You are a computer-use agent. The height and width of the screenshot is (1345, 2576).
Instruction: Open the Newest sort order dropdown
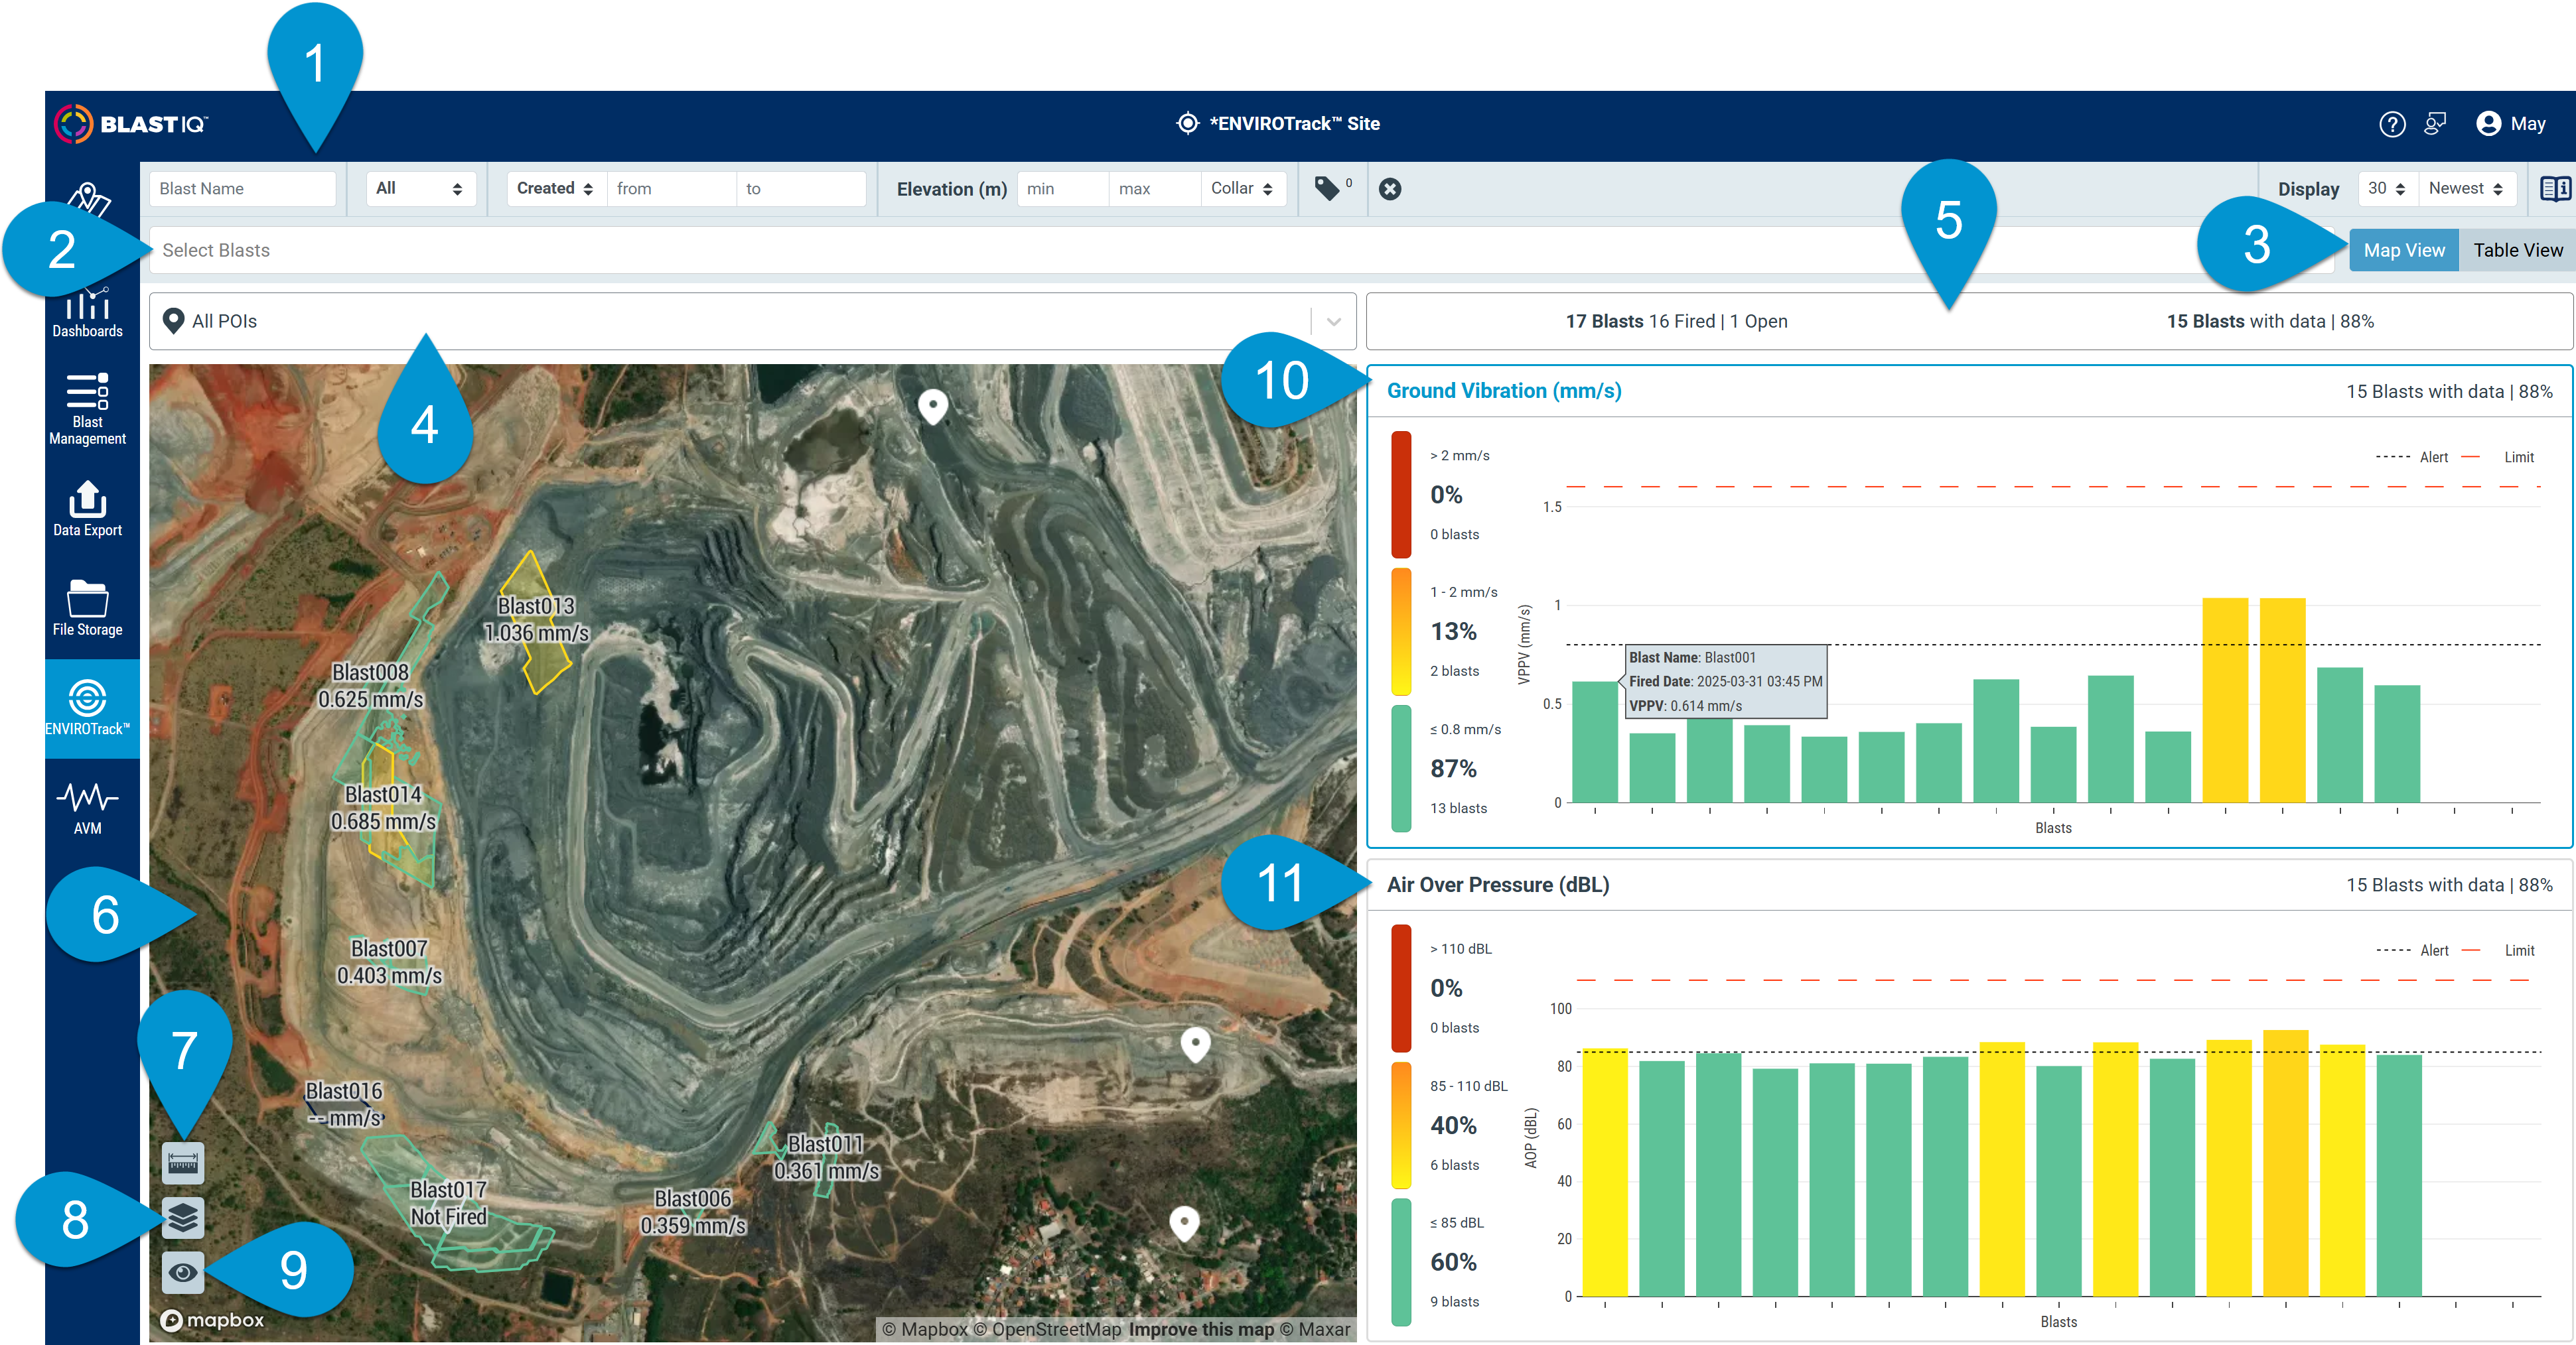2466,188
